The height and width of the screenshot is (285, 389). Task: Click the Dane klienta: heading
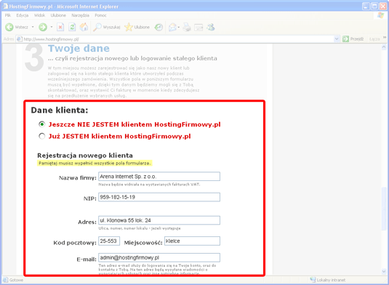[60, 110]
